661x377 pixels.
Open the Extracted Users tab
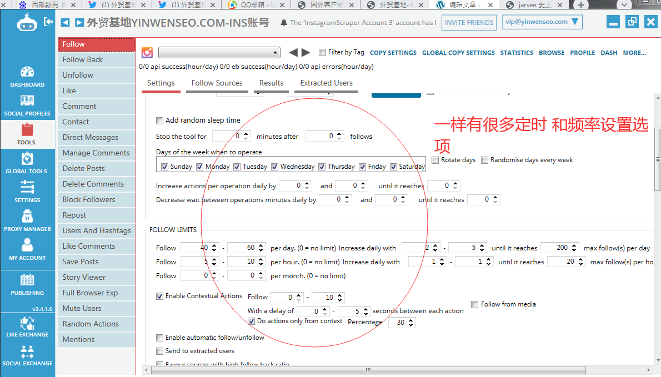pyautogui.click(x=326, y=83)
